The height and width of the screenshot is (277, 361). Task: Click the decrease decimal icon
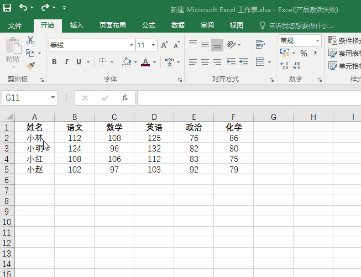[296, 66]
